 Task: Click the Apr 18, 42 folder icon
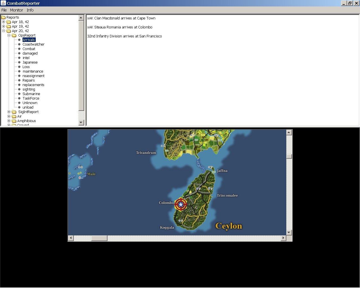tap(9, 22)
